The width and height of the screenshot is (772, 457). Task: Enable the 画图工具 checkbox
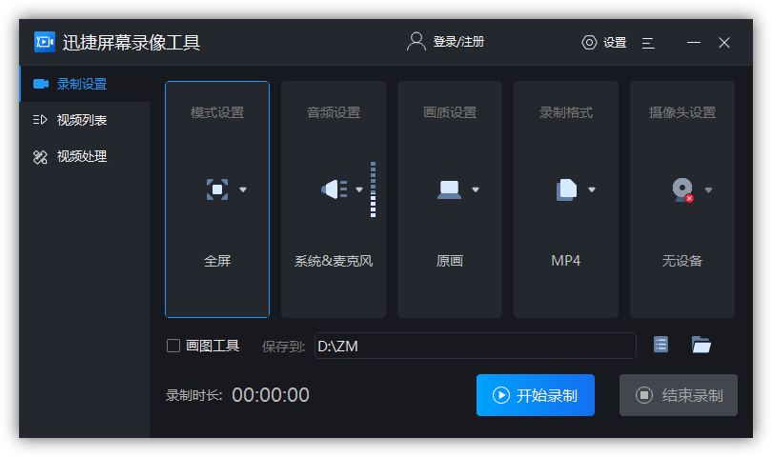point(173,346)
